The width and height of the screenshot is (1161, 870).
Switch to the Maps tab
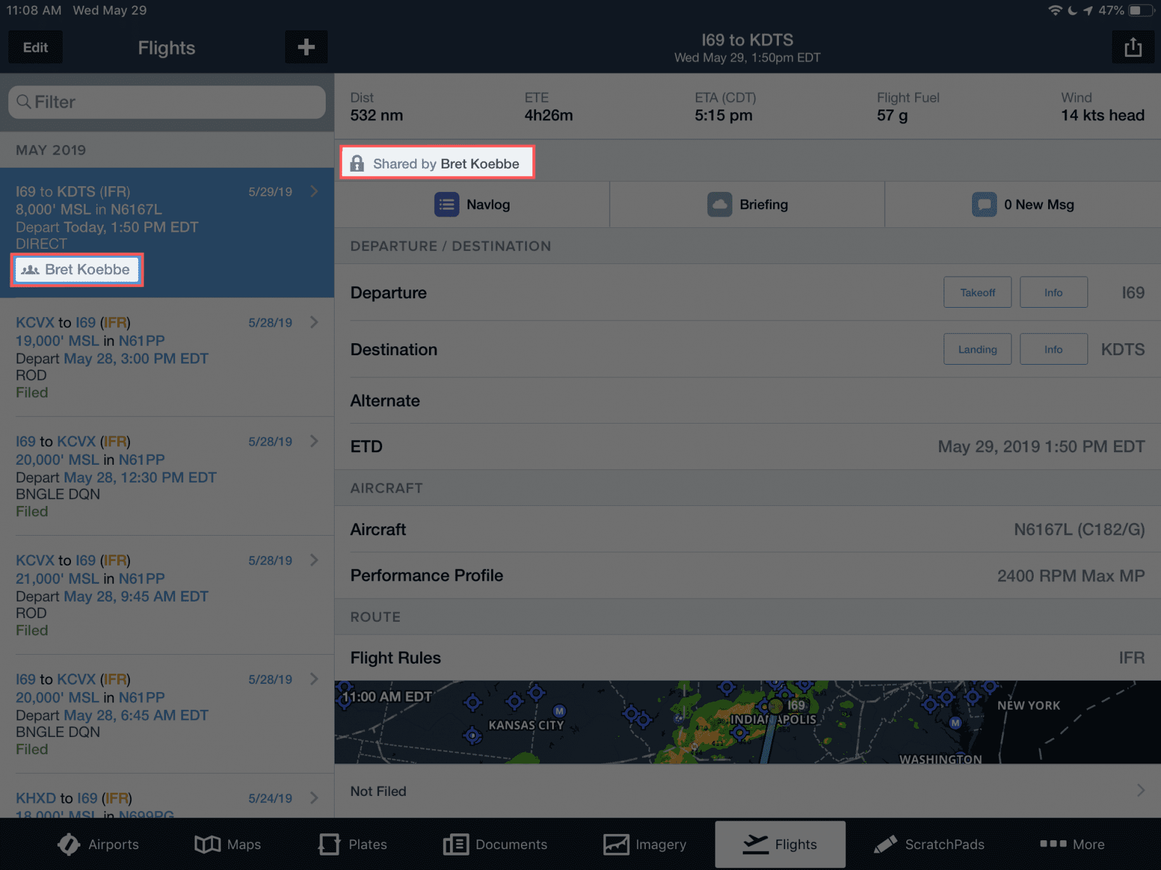228,844
